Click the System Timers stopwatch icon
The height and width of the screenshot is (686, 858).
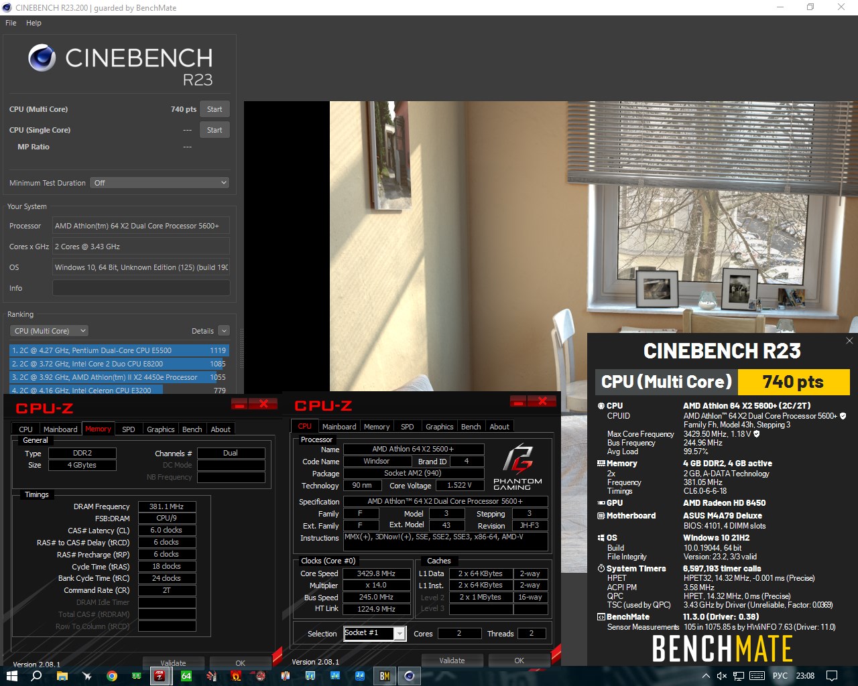click(x=601, y=569)
